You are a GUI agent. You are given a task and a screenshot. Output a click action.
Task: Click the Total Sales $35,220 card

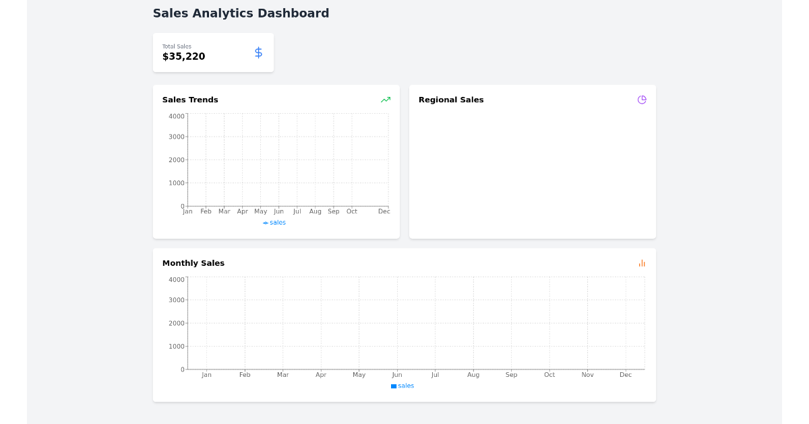point(213,52)
